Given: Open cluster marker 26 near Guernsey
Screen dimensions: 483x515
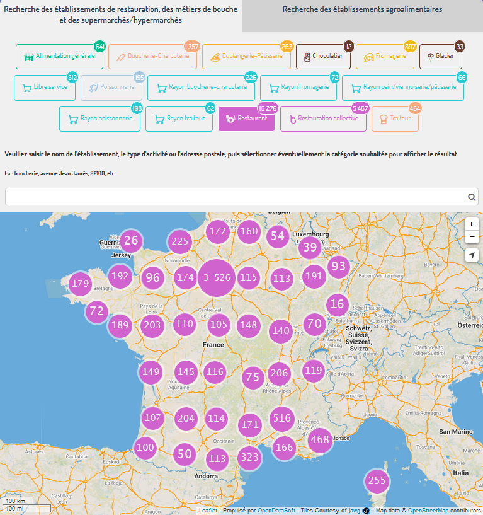Looking at the screenshot, I should point(131,240).
